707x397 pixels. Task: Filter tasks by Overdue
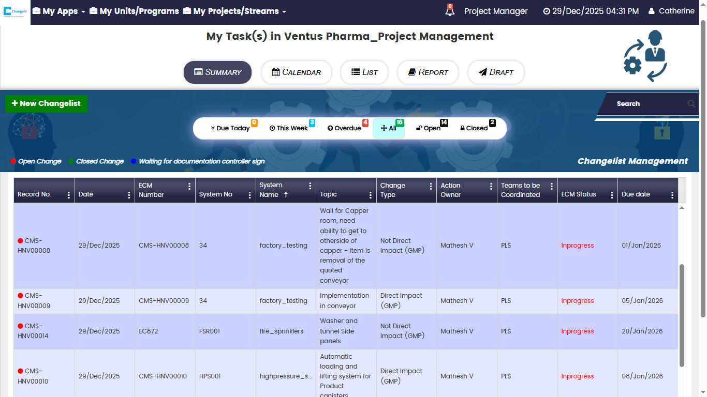[x=345, y=128]
